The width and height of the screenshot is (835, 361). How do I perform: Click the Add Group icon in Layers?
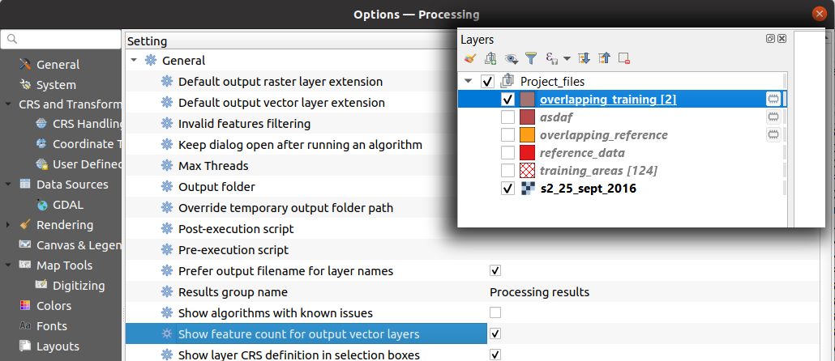(490, 58)
